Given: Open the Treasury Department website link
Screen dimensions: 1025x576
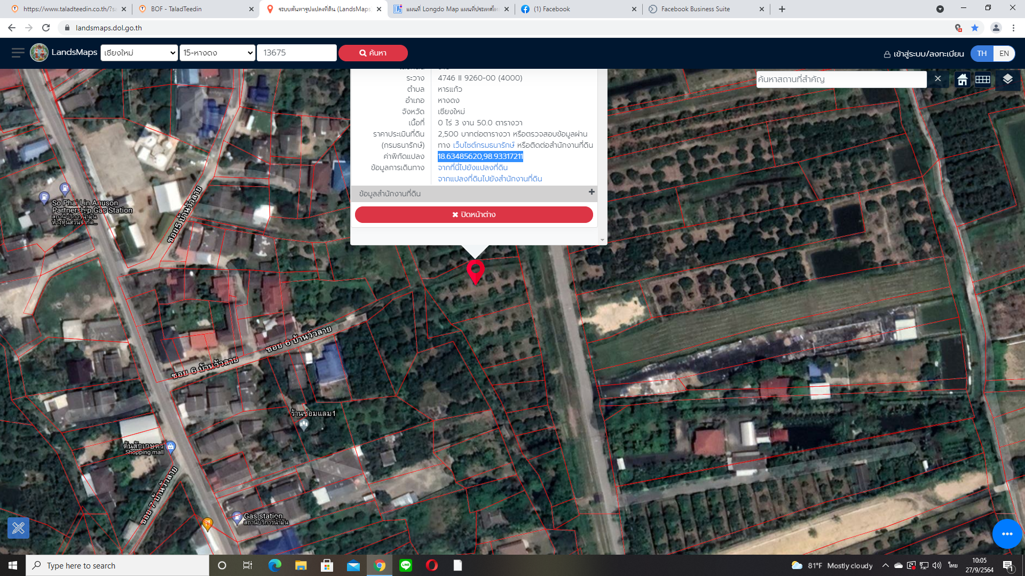Looking at the screenshot, I should click(x=483, y=145).
